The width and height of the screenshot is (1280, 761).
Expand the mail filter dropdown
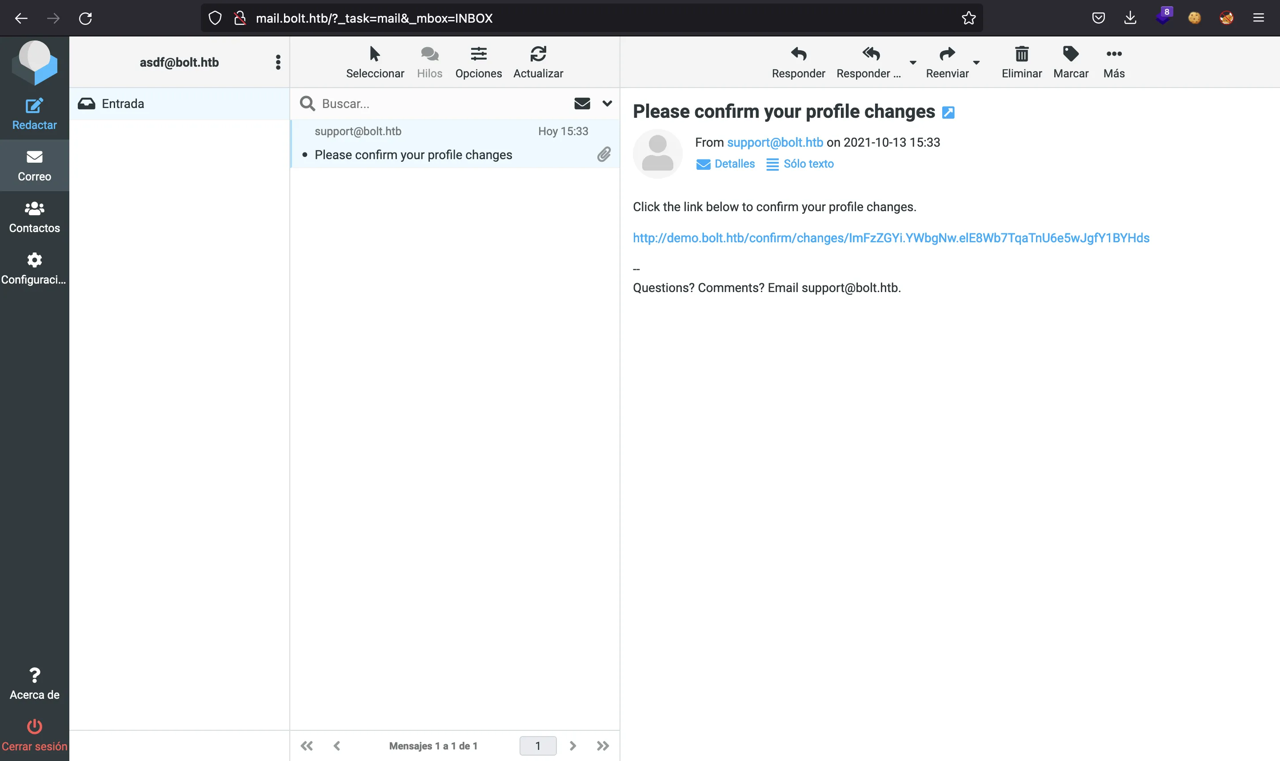click(x=607, y=102)
